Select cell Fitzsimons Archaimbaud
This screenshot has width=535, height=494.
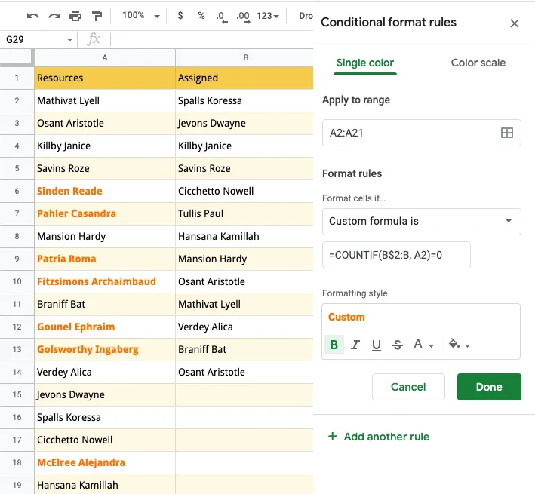(105, 281)
